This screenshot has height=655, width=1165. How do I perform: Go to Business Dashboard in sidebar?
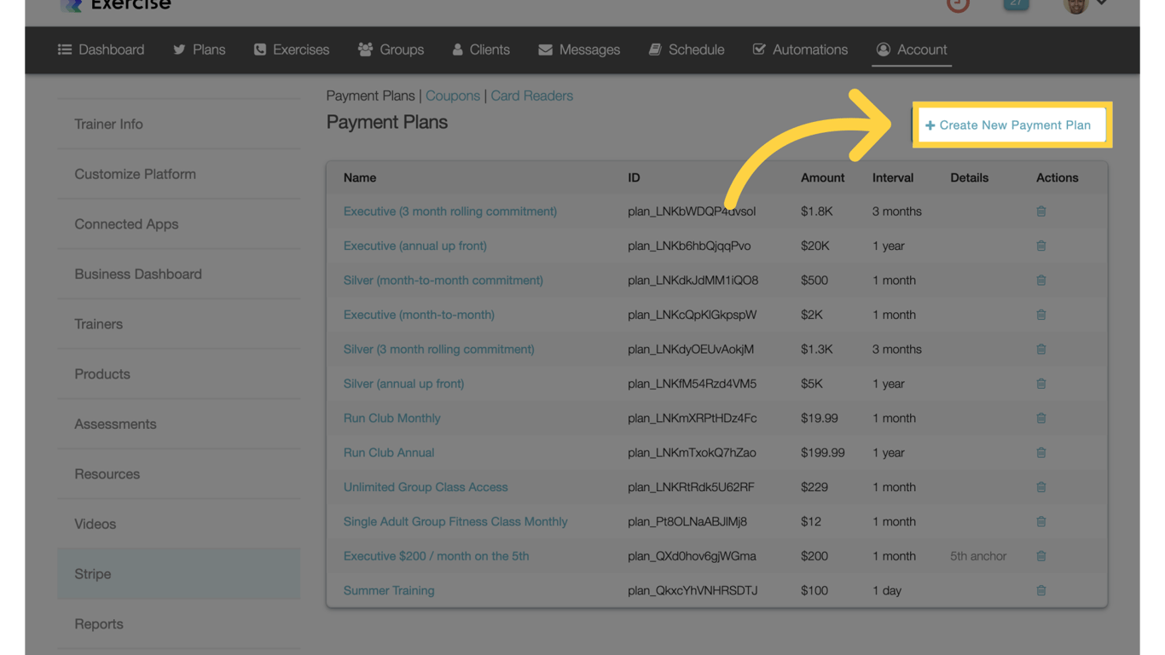(x=137, y=274)
